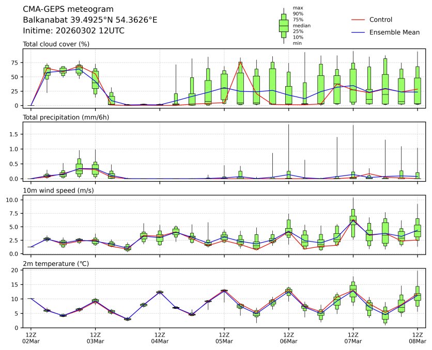Click the Initime 20260302 12UTC text
Viewport: 432px width, 350px height.
[x=73, y=30]
